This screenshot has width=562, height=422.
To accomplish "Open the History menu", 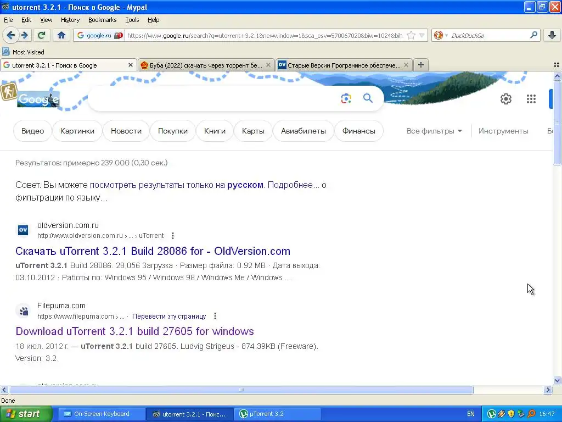I will (x=70, y=20).
